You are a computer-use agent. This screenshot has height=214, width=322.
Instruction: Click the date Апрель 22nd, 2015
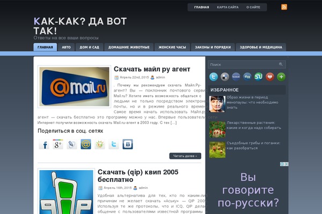[x=134, y=77]
